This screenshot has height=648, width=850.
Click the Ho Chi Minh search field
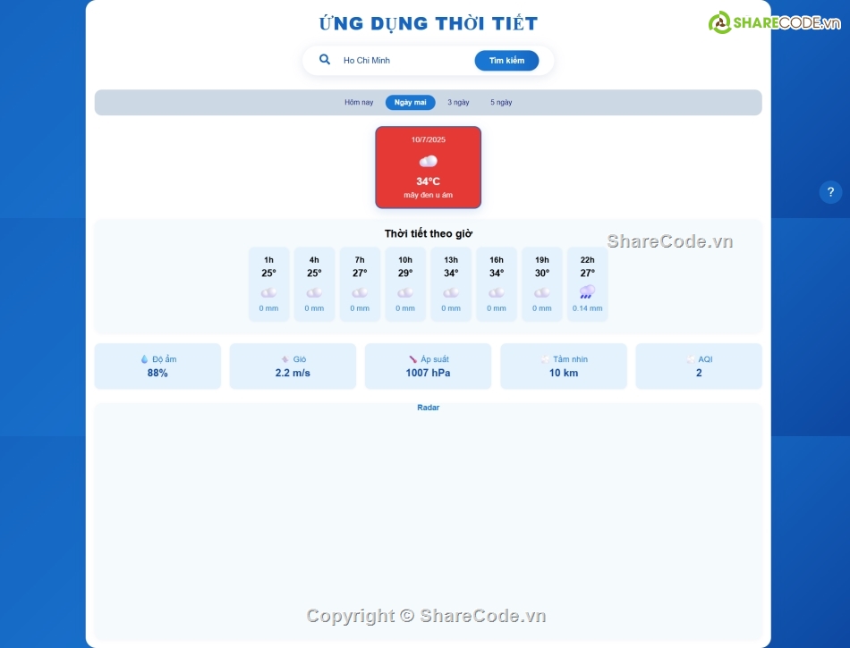404,60
